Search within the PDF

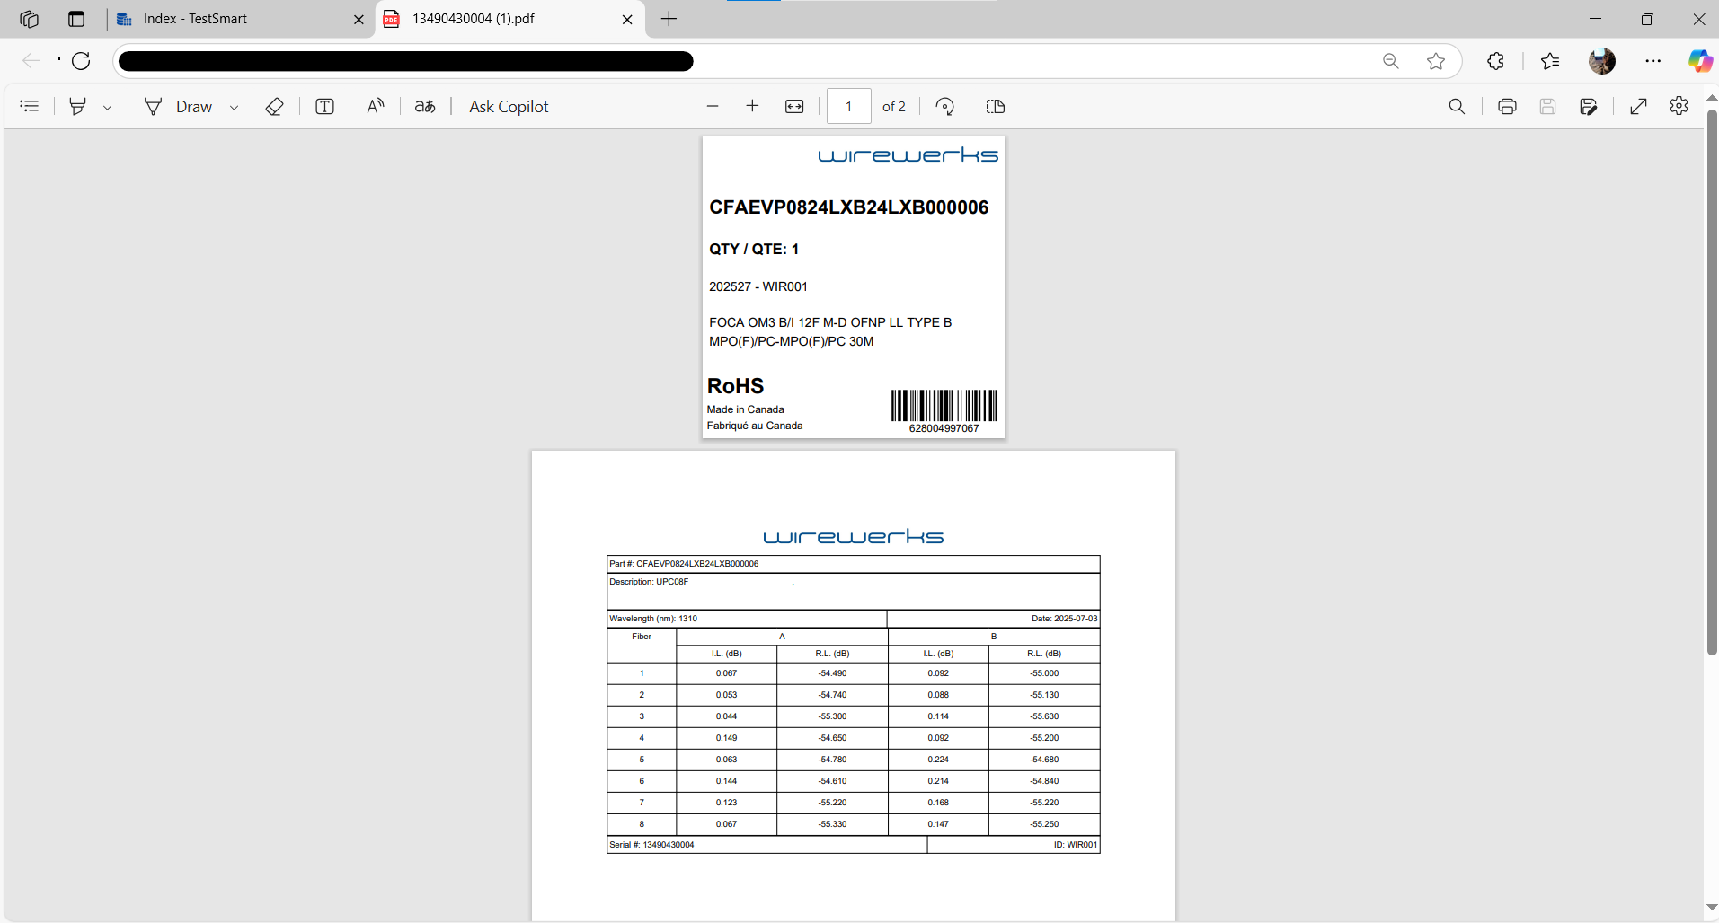(1457, 106)
